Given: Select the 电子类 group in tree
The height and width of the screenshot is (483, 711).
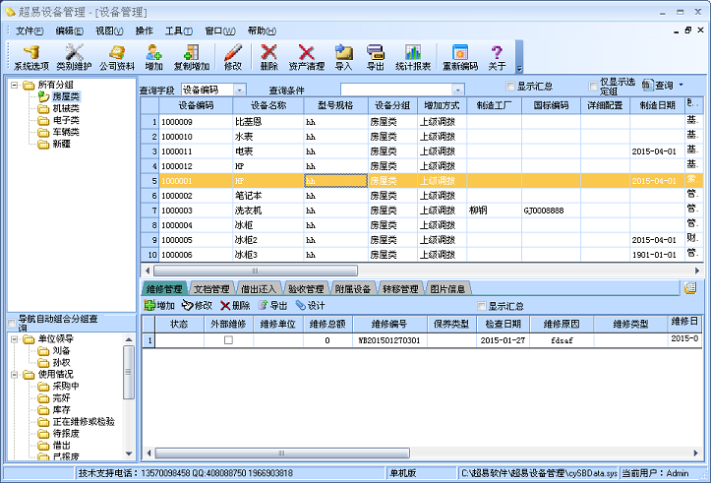Looking at the screenshot, I should pyautogui.click(x=65, y=120).
